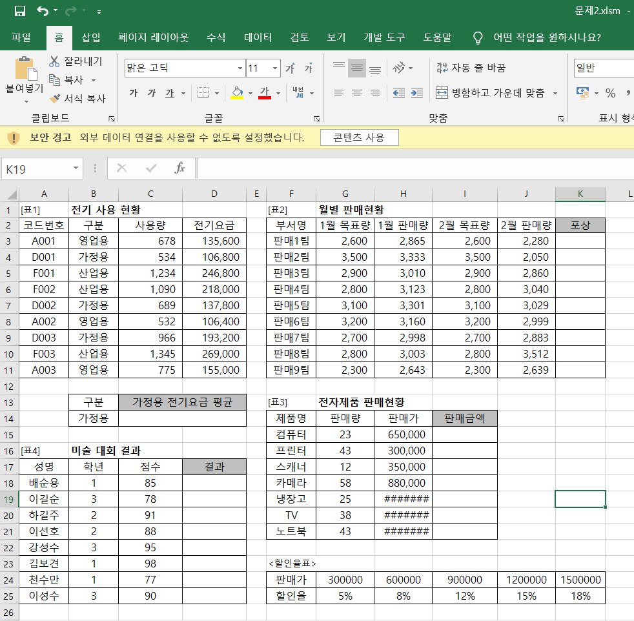
Task: Click the Paste (붙여넣기) clipboard icon
Action: point(25,68)
